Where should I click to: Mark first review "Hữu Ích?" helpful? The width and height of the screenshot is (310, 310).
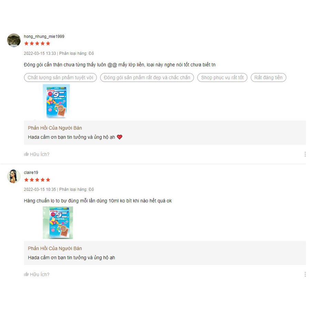point(37,154)
